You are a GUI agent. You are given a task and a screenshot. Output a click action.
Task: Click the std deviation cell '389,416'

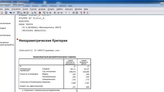[x=72, y=72]
